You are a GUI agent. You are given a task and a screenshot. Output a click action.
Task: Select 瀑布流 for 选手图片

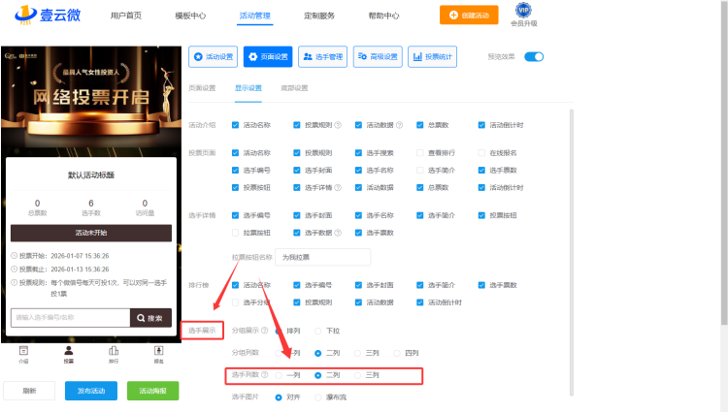pyautogui.click(x=319, y=396)
